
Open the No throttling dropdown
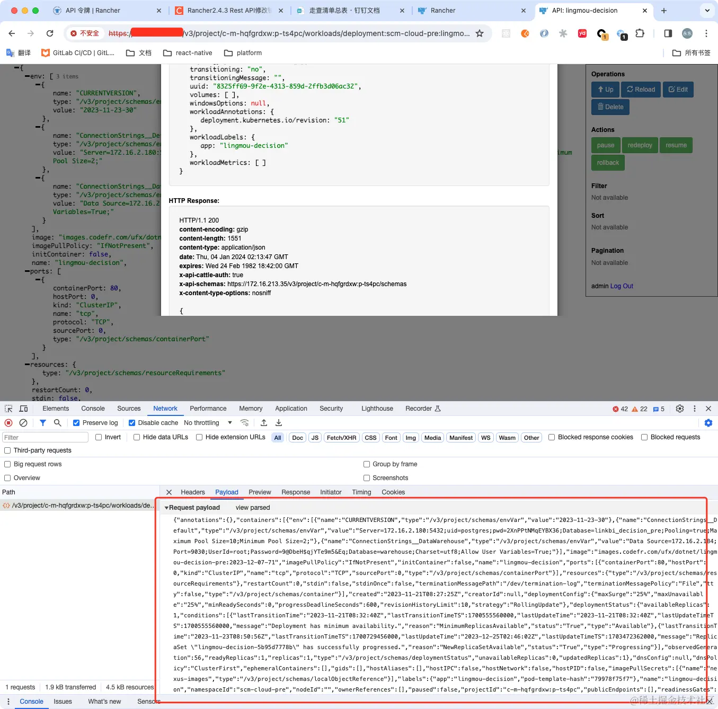click(208, 423)
